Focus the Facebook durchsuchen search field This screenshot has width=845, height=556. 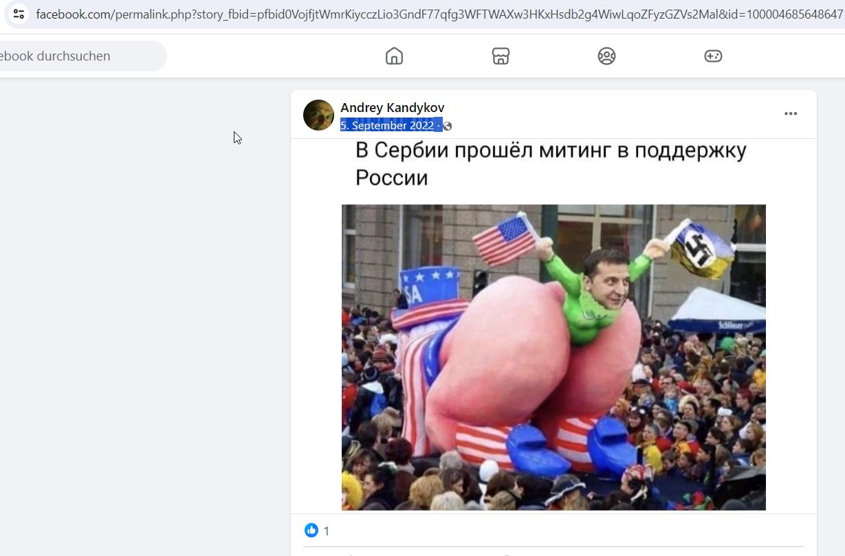coord(82,56)
